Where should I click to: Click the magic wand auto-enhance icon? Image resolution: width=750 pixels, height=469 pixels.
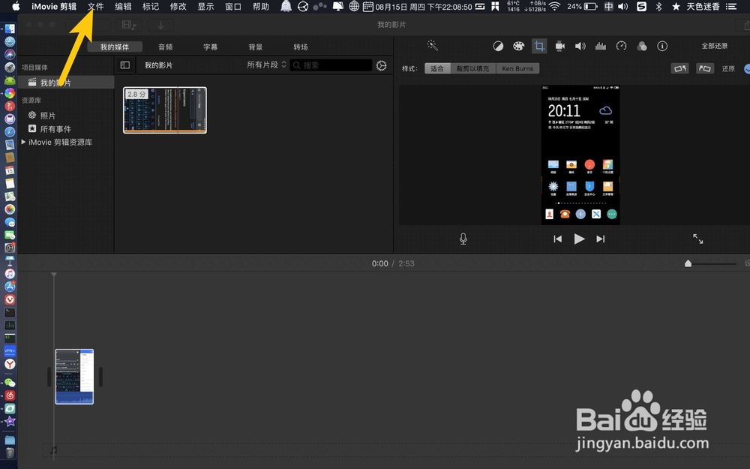pos(433,46)
